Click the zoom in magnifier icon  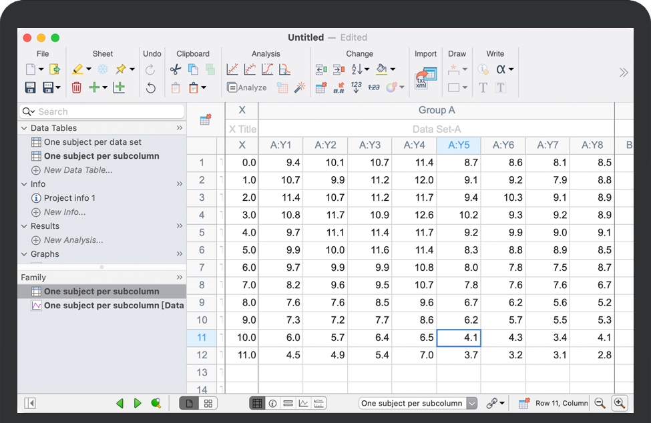point(620,403)
